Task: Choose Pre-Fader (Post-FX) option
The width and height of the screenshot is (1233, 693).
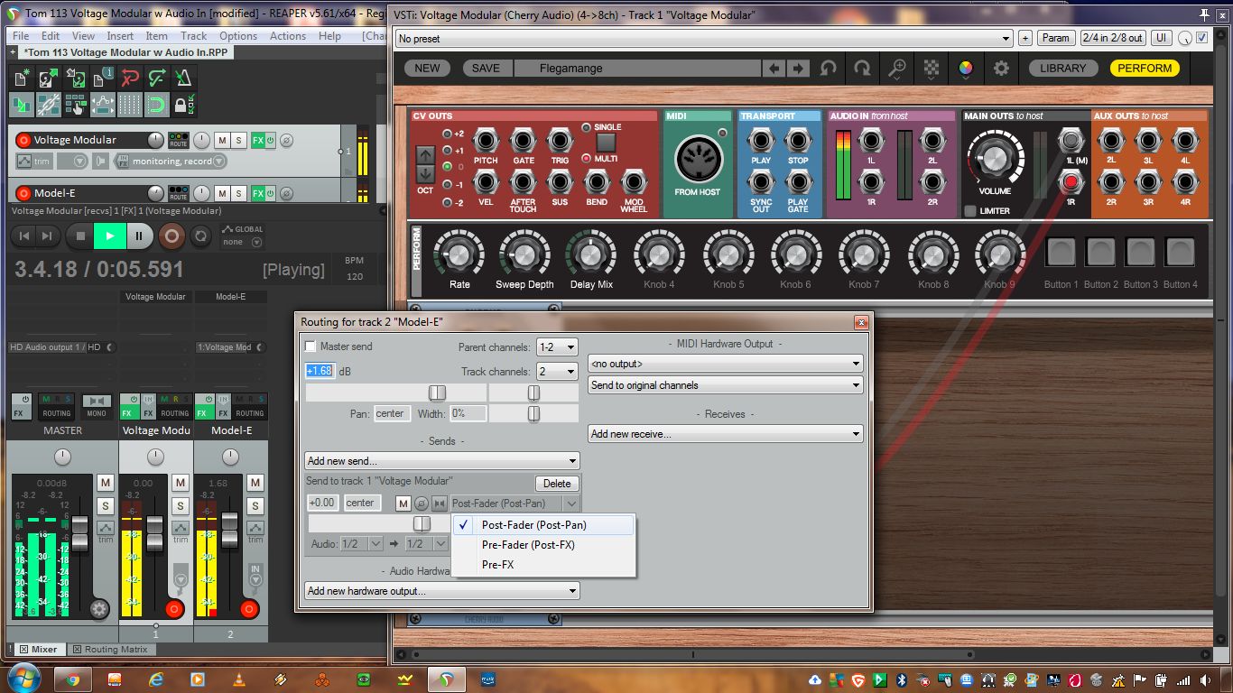Action: point(544,545)
